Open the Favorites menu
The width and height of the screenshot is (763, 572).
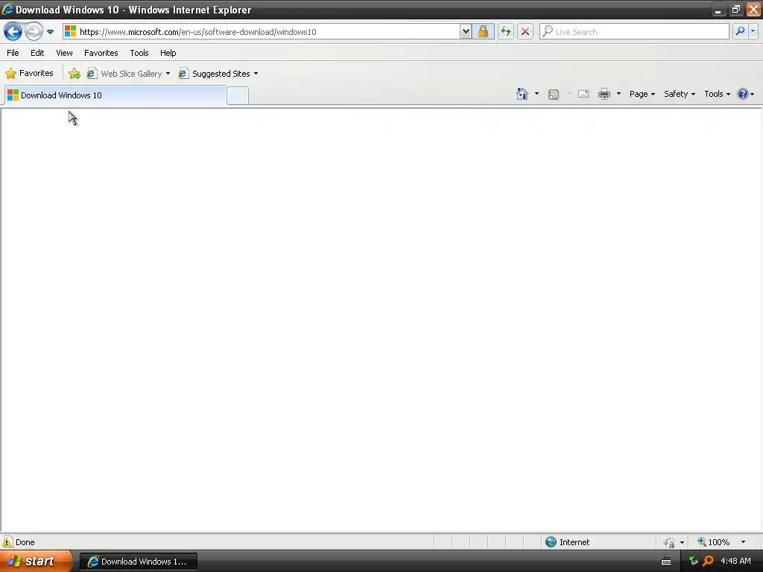[101, 53]
